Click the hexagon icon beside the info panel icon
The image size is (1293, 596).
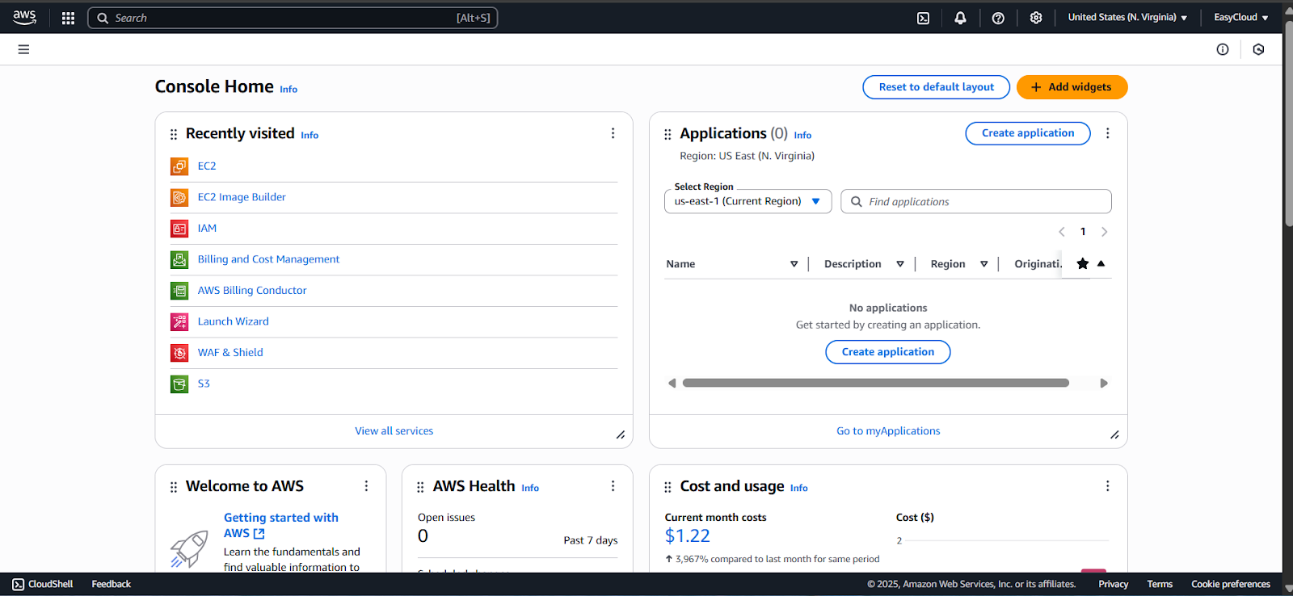click(x=1258, y=49)
